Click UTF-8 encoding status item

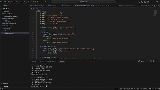click(x=133, y=89)
